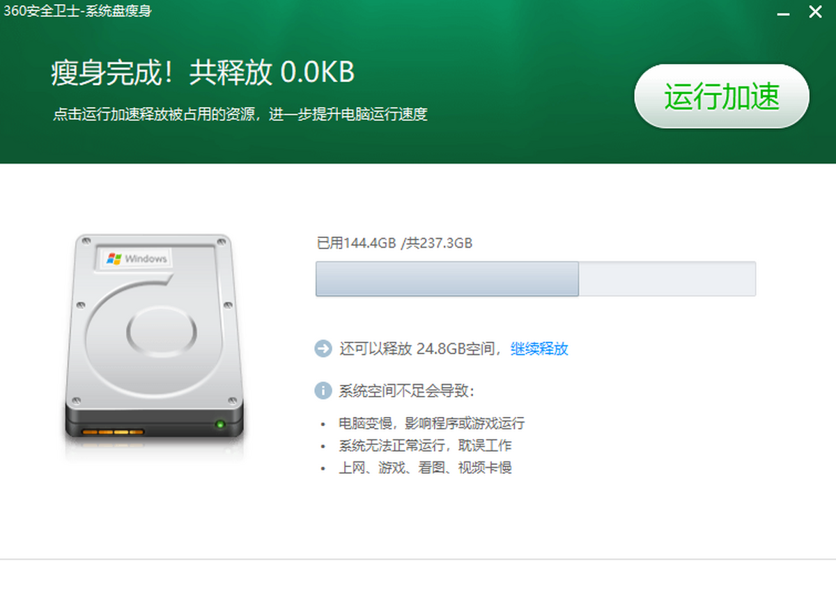
Task: Click the used portion of disk bar
Action: pyautogui.click(x=447, y=279)
